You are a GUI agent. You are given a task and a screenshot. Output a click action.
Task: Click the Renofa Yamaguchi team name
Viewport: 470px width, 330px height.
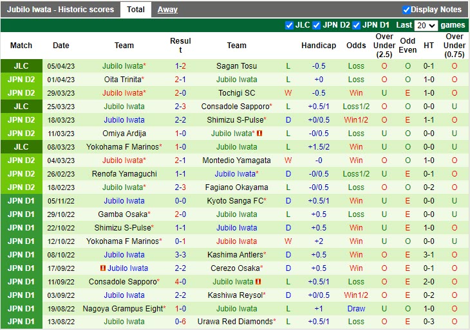click(x=124, y=174)
